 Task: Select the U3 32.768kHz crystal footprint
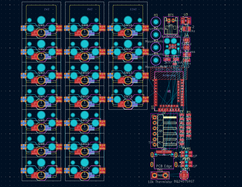[186, 21]
